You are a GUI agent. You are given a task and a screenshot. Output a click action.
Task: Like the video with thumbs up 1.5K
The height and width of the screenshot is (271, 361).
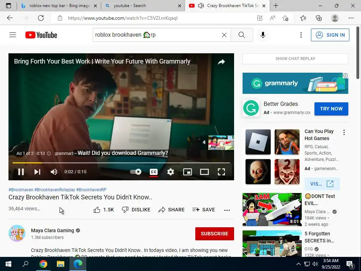[x=104, y=210]
